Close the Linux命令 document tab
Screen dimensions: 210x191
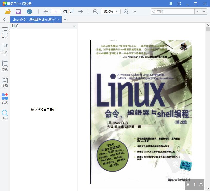[x=58, y=19]
